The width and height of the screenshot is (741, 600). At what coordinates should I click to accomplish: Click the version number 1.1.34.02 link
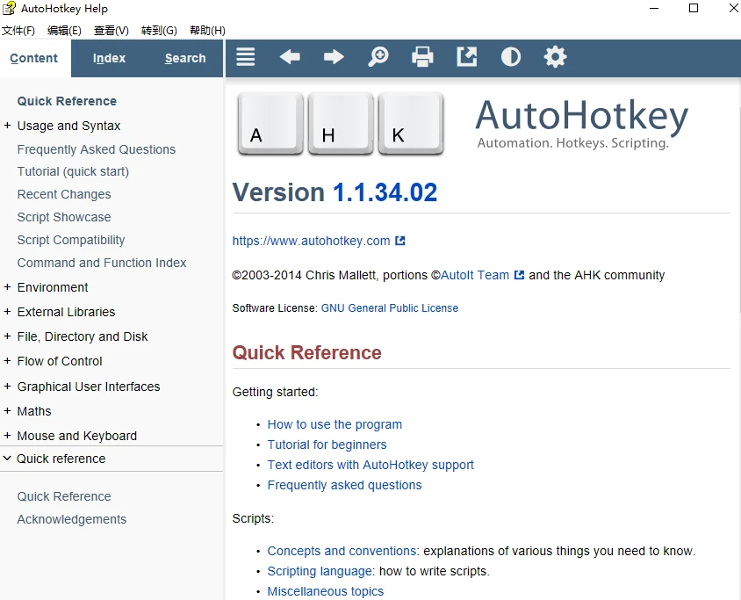[x=385, y=192]
